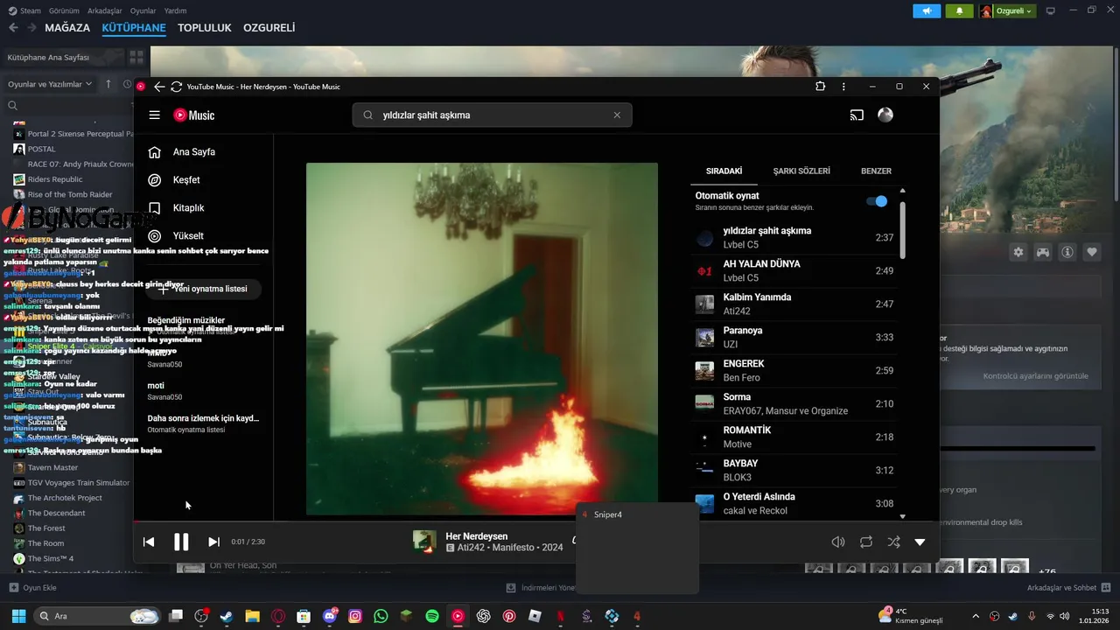Expand Oyunlar ve Yazılımlar filter dropdown
This screenshot has height=630, width=1120.
(50, 84)
